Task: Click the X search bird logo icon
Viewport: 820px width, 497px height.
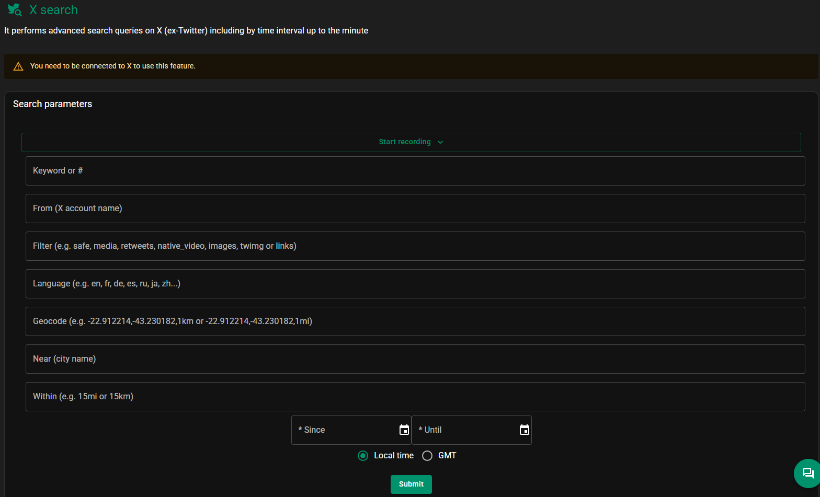Action: (x=14, y=10)
